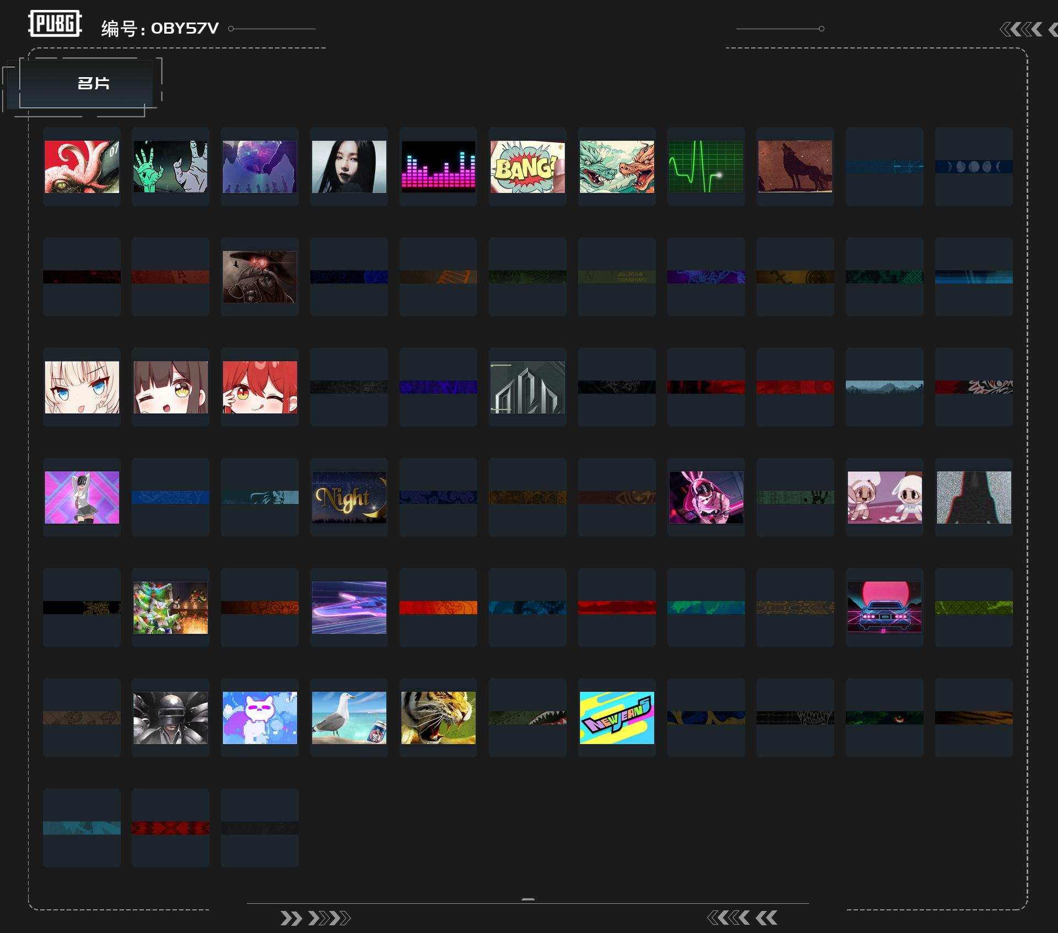
Task: Choose the NewJeans colorful nameplate
Action: pos(617,718)
